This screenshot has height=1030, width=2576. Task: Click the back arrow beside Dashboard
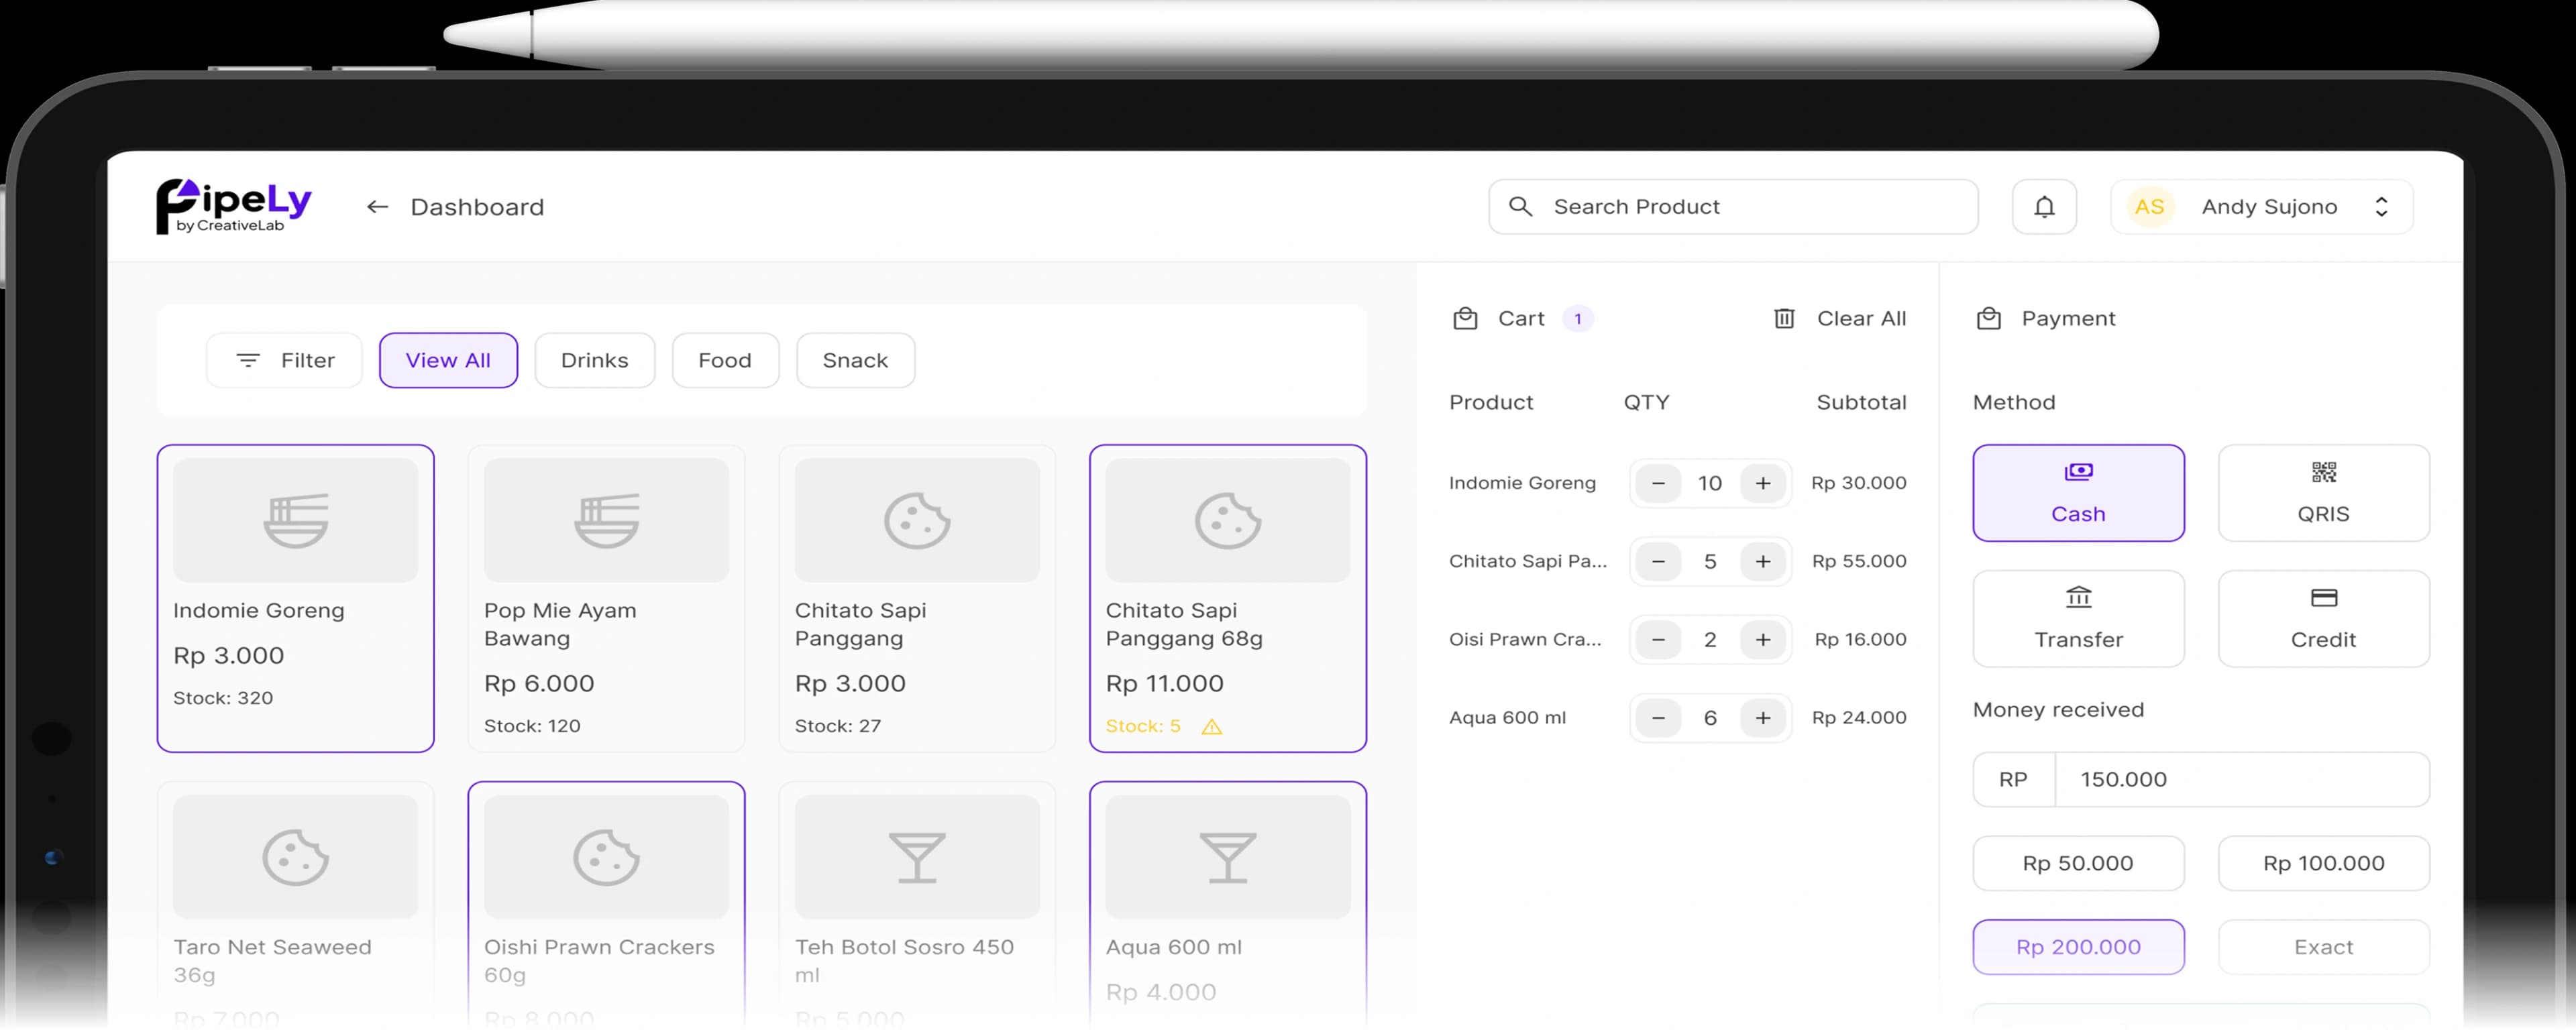click(377, 207)
